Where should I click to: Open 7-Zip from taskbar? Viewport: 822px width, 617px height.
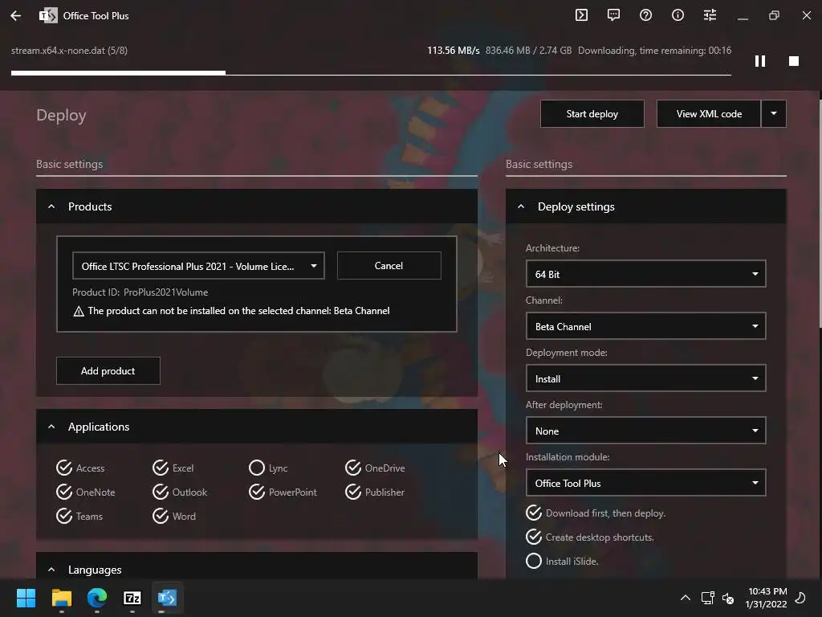[132, 598]
